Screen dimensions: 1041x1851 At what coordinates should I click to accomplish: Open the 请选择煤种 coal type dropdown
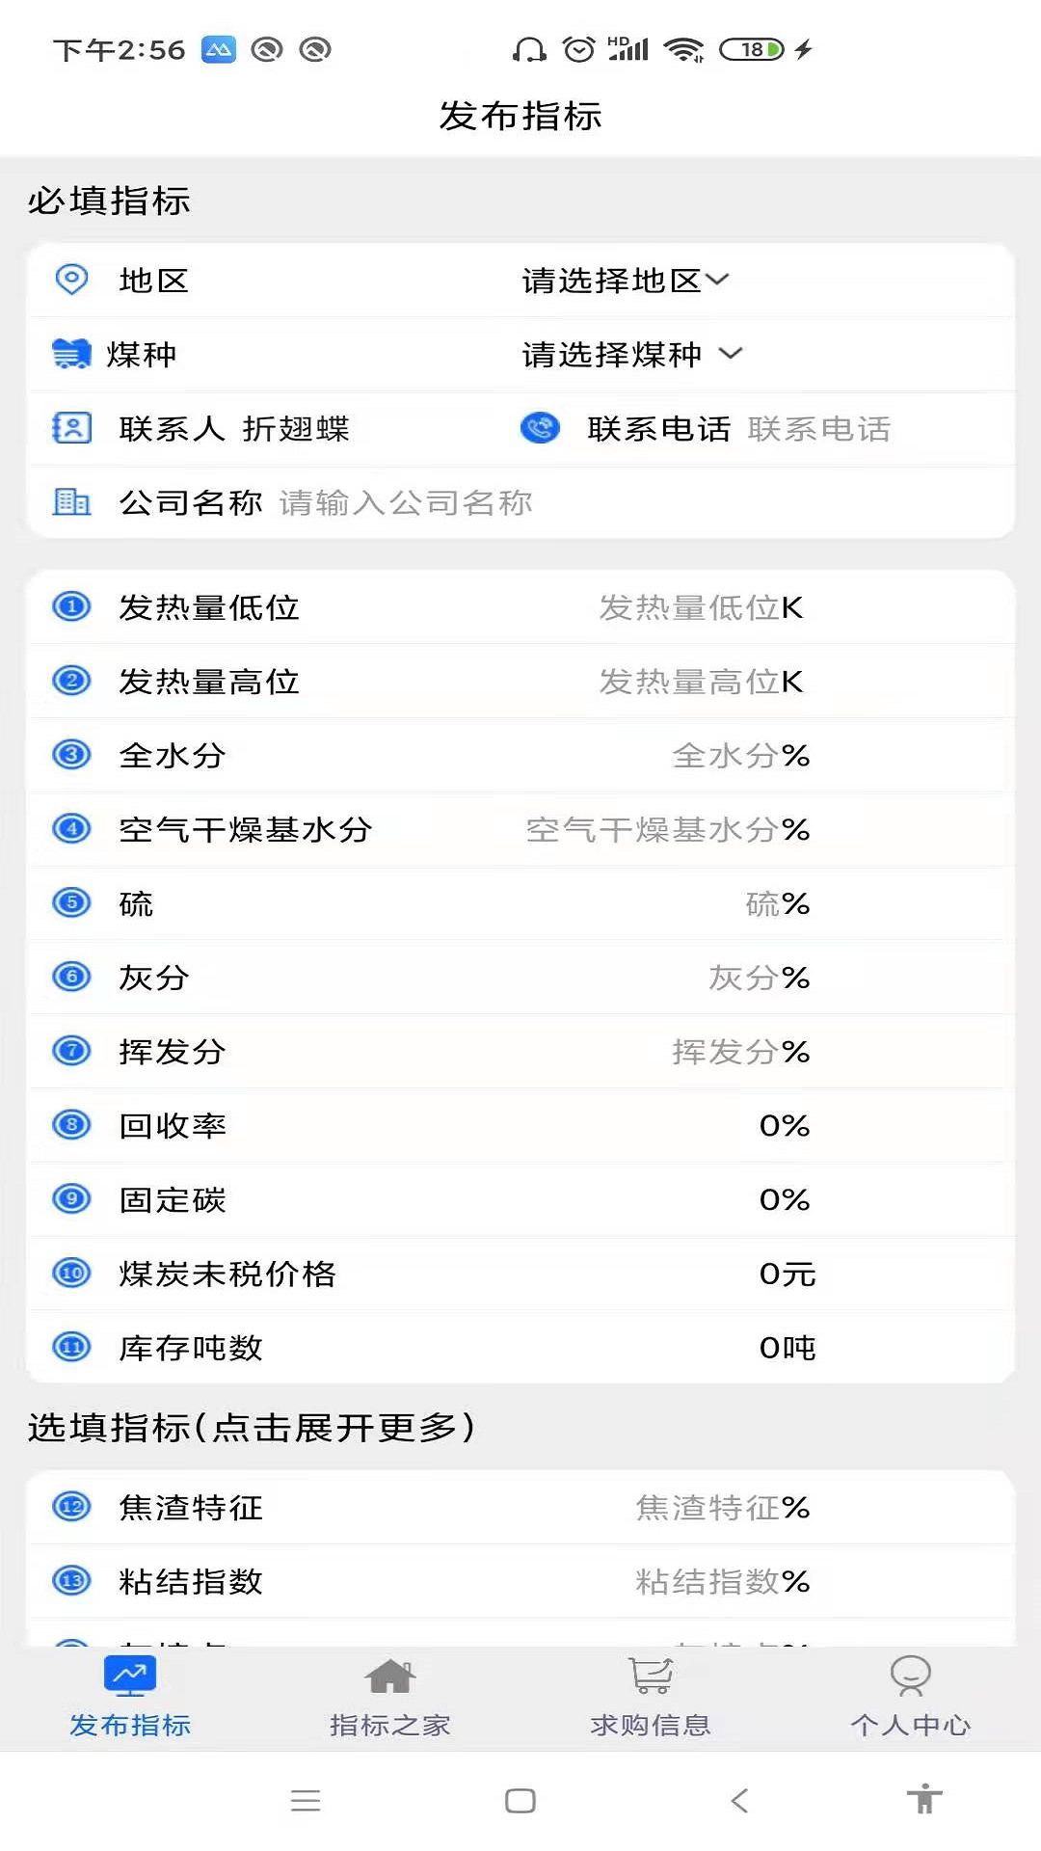point(631,355)
